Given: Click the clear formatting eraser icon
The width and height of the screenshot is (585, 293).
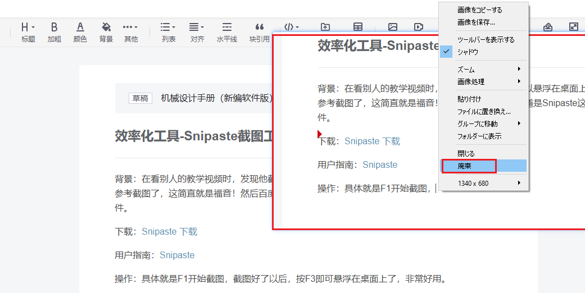Looking at the screenshot, I should (548, 26).
